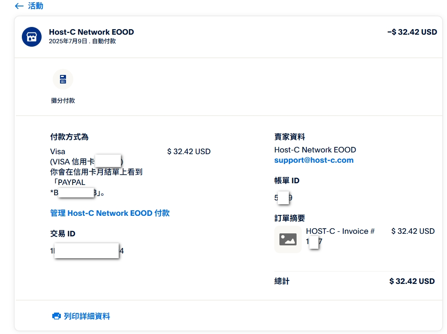Click the -$ 32.42 USD header amount
Screen dimensions: 447x334
pyautogui.click(x=412, y=32)
